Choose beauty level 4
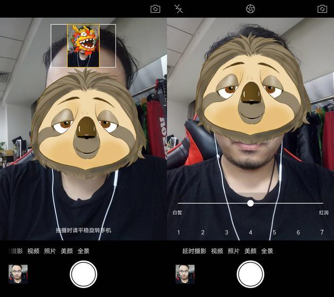Image resolution: width=334 pixels, height=297 pixels. point(250,232)
